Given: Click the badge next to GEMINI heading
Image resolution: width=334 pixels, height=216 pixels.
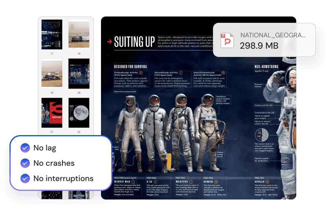Looking at the screenshot, I should pyautogui.click(x=217, y=182).
